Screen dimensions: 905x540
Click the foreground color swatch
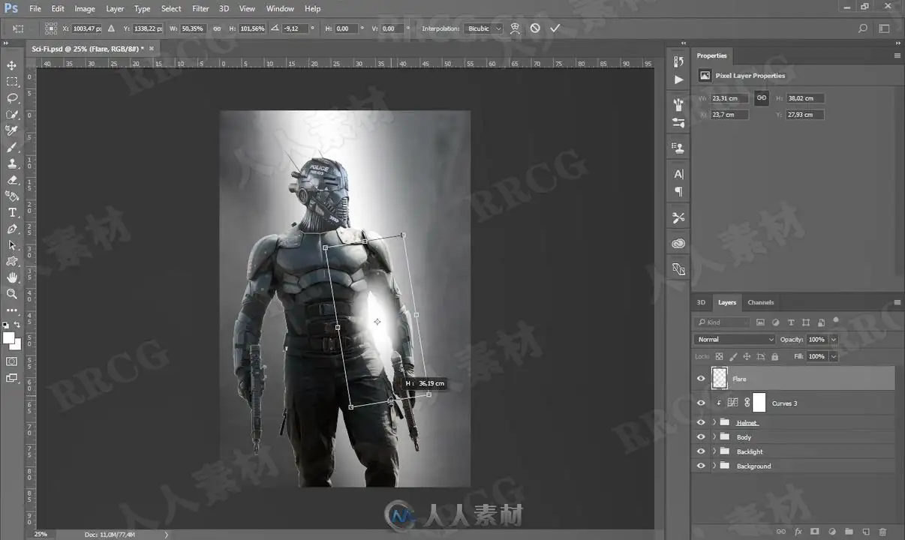click(x=9, y=338)
